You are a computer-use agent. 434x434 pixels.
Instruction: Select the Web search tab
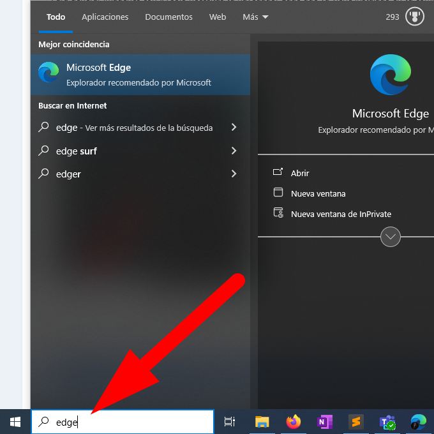pyautogui.click(x=218, y=17)
